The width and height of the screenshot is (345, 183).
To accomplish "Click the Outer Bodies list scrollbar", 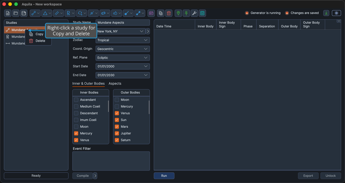I will point(149,107).
